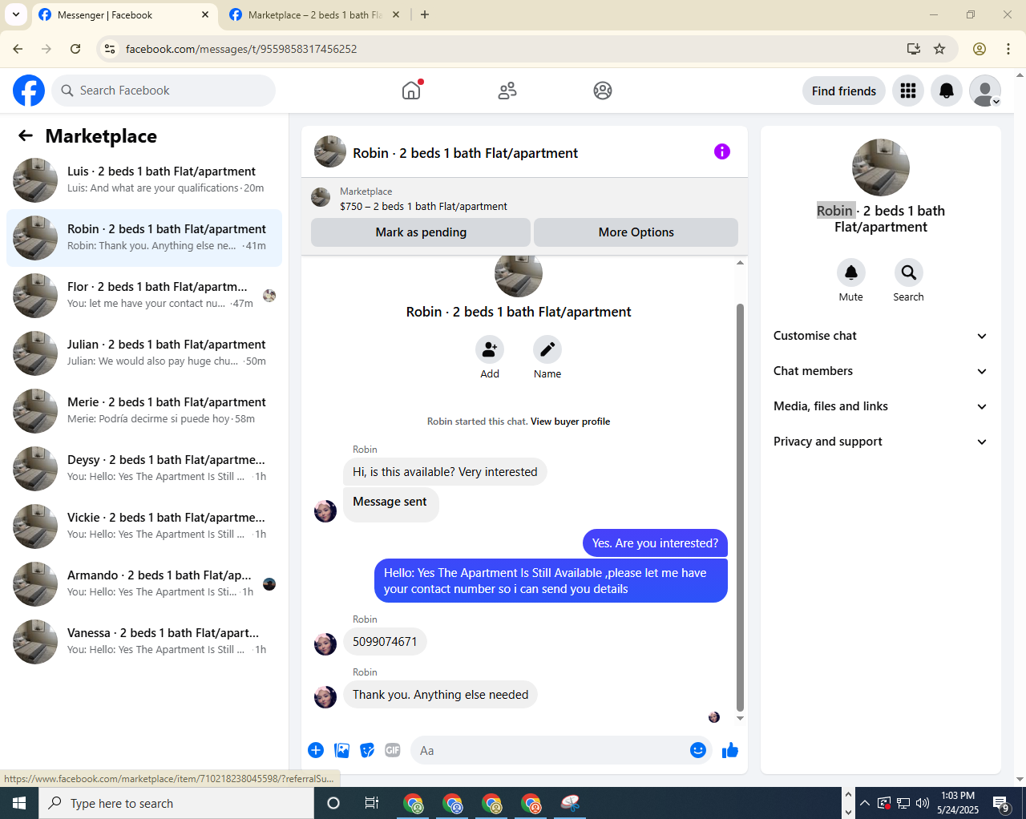1026x819 pixels.
Task: Attach a photo using the image icon
Action: (342, 750)
